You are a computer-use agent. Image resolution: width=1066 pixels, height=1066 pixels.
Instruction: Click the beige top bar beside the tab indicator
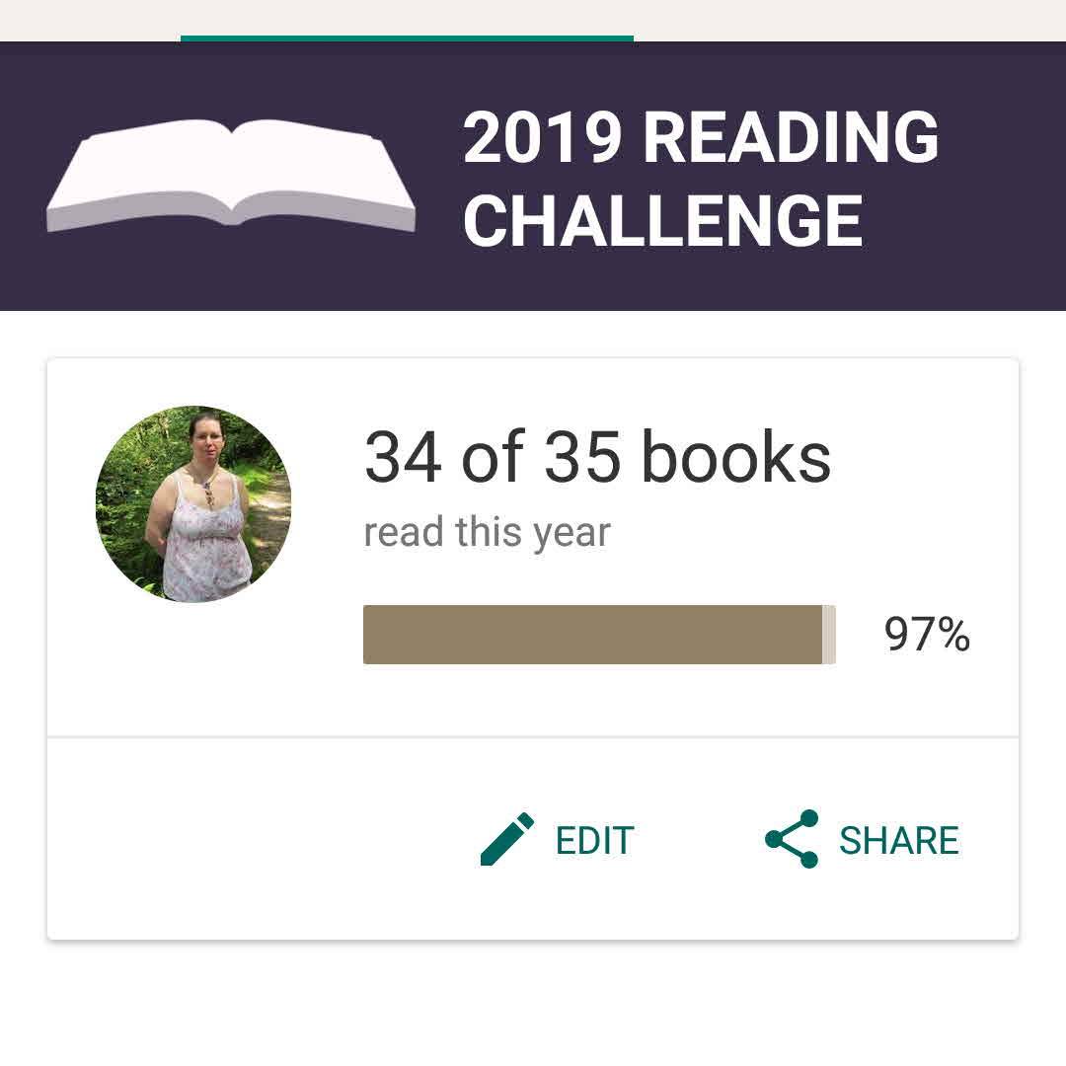coord(849,20)
